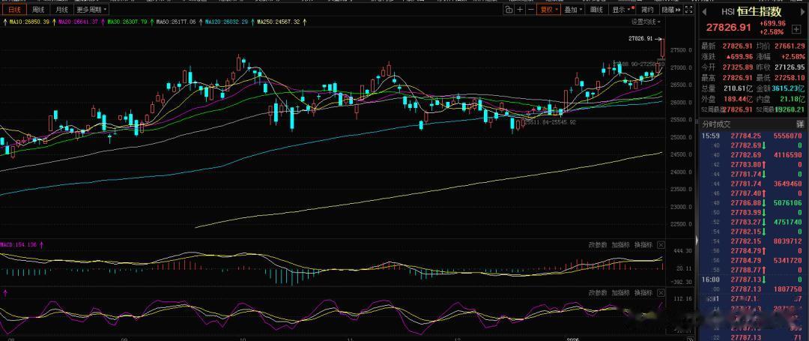Viewport: 809px width, 341px height.
Task: Zoom out the chart with the minus icon
Action: pyautogui.click(x=531, y=9)
